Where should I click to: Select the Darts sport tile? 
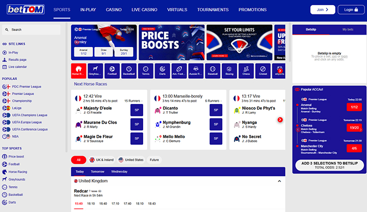[x=162, y=71]
